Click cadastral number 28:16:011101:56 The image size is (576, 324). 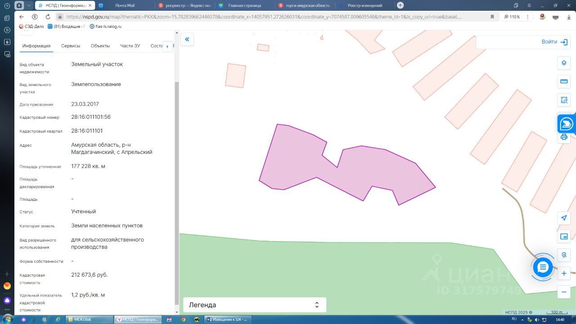(91, 117)
